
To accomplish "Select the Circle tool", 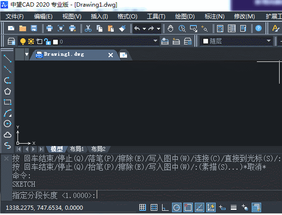I will pos(8,124).
